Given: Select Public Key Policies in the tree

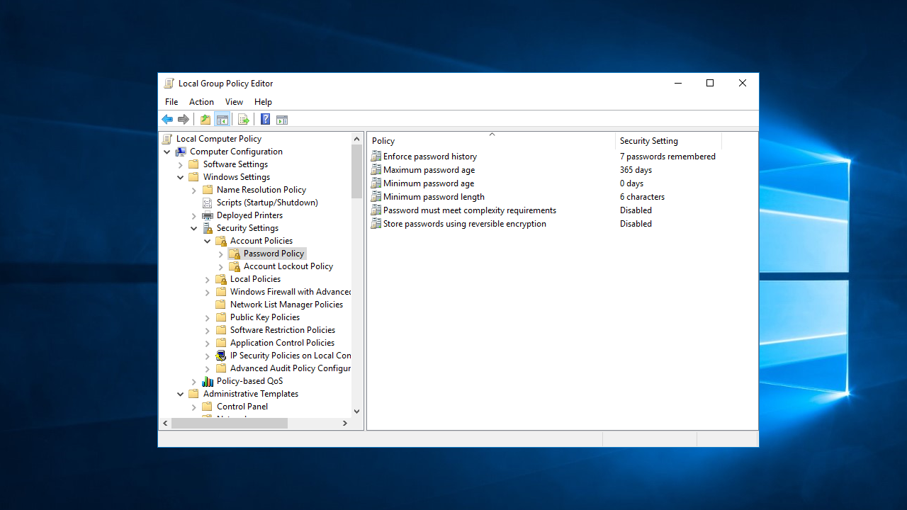Looking at the screenshot, I should click(264, 317).
